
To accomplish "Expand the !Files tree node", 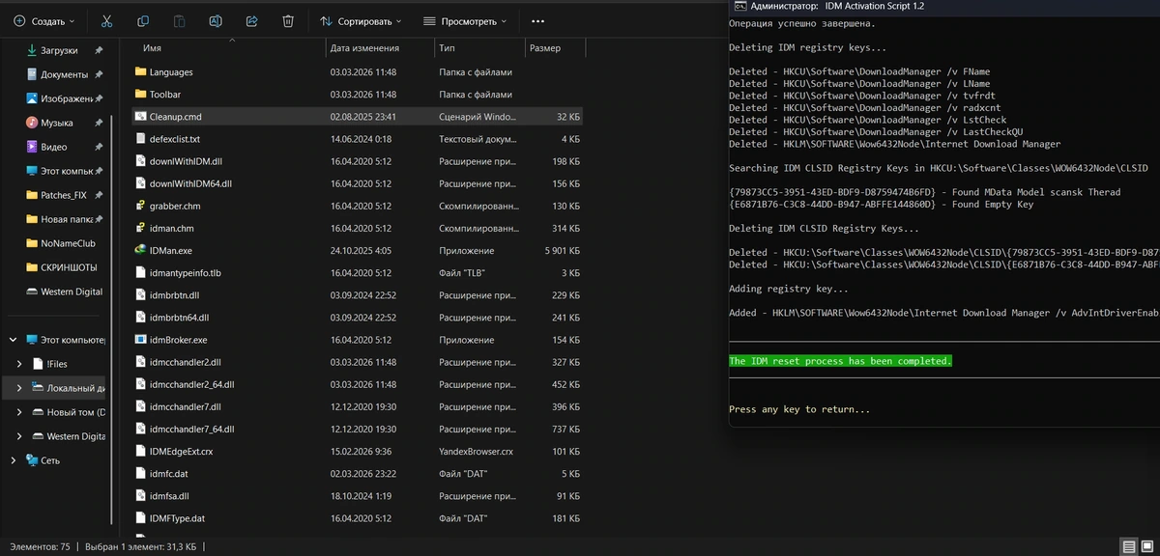I will 20,364.
